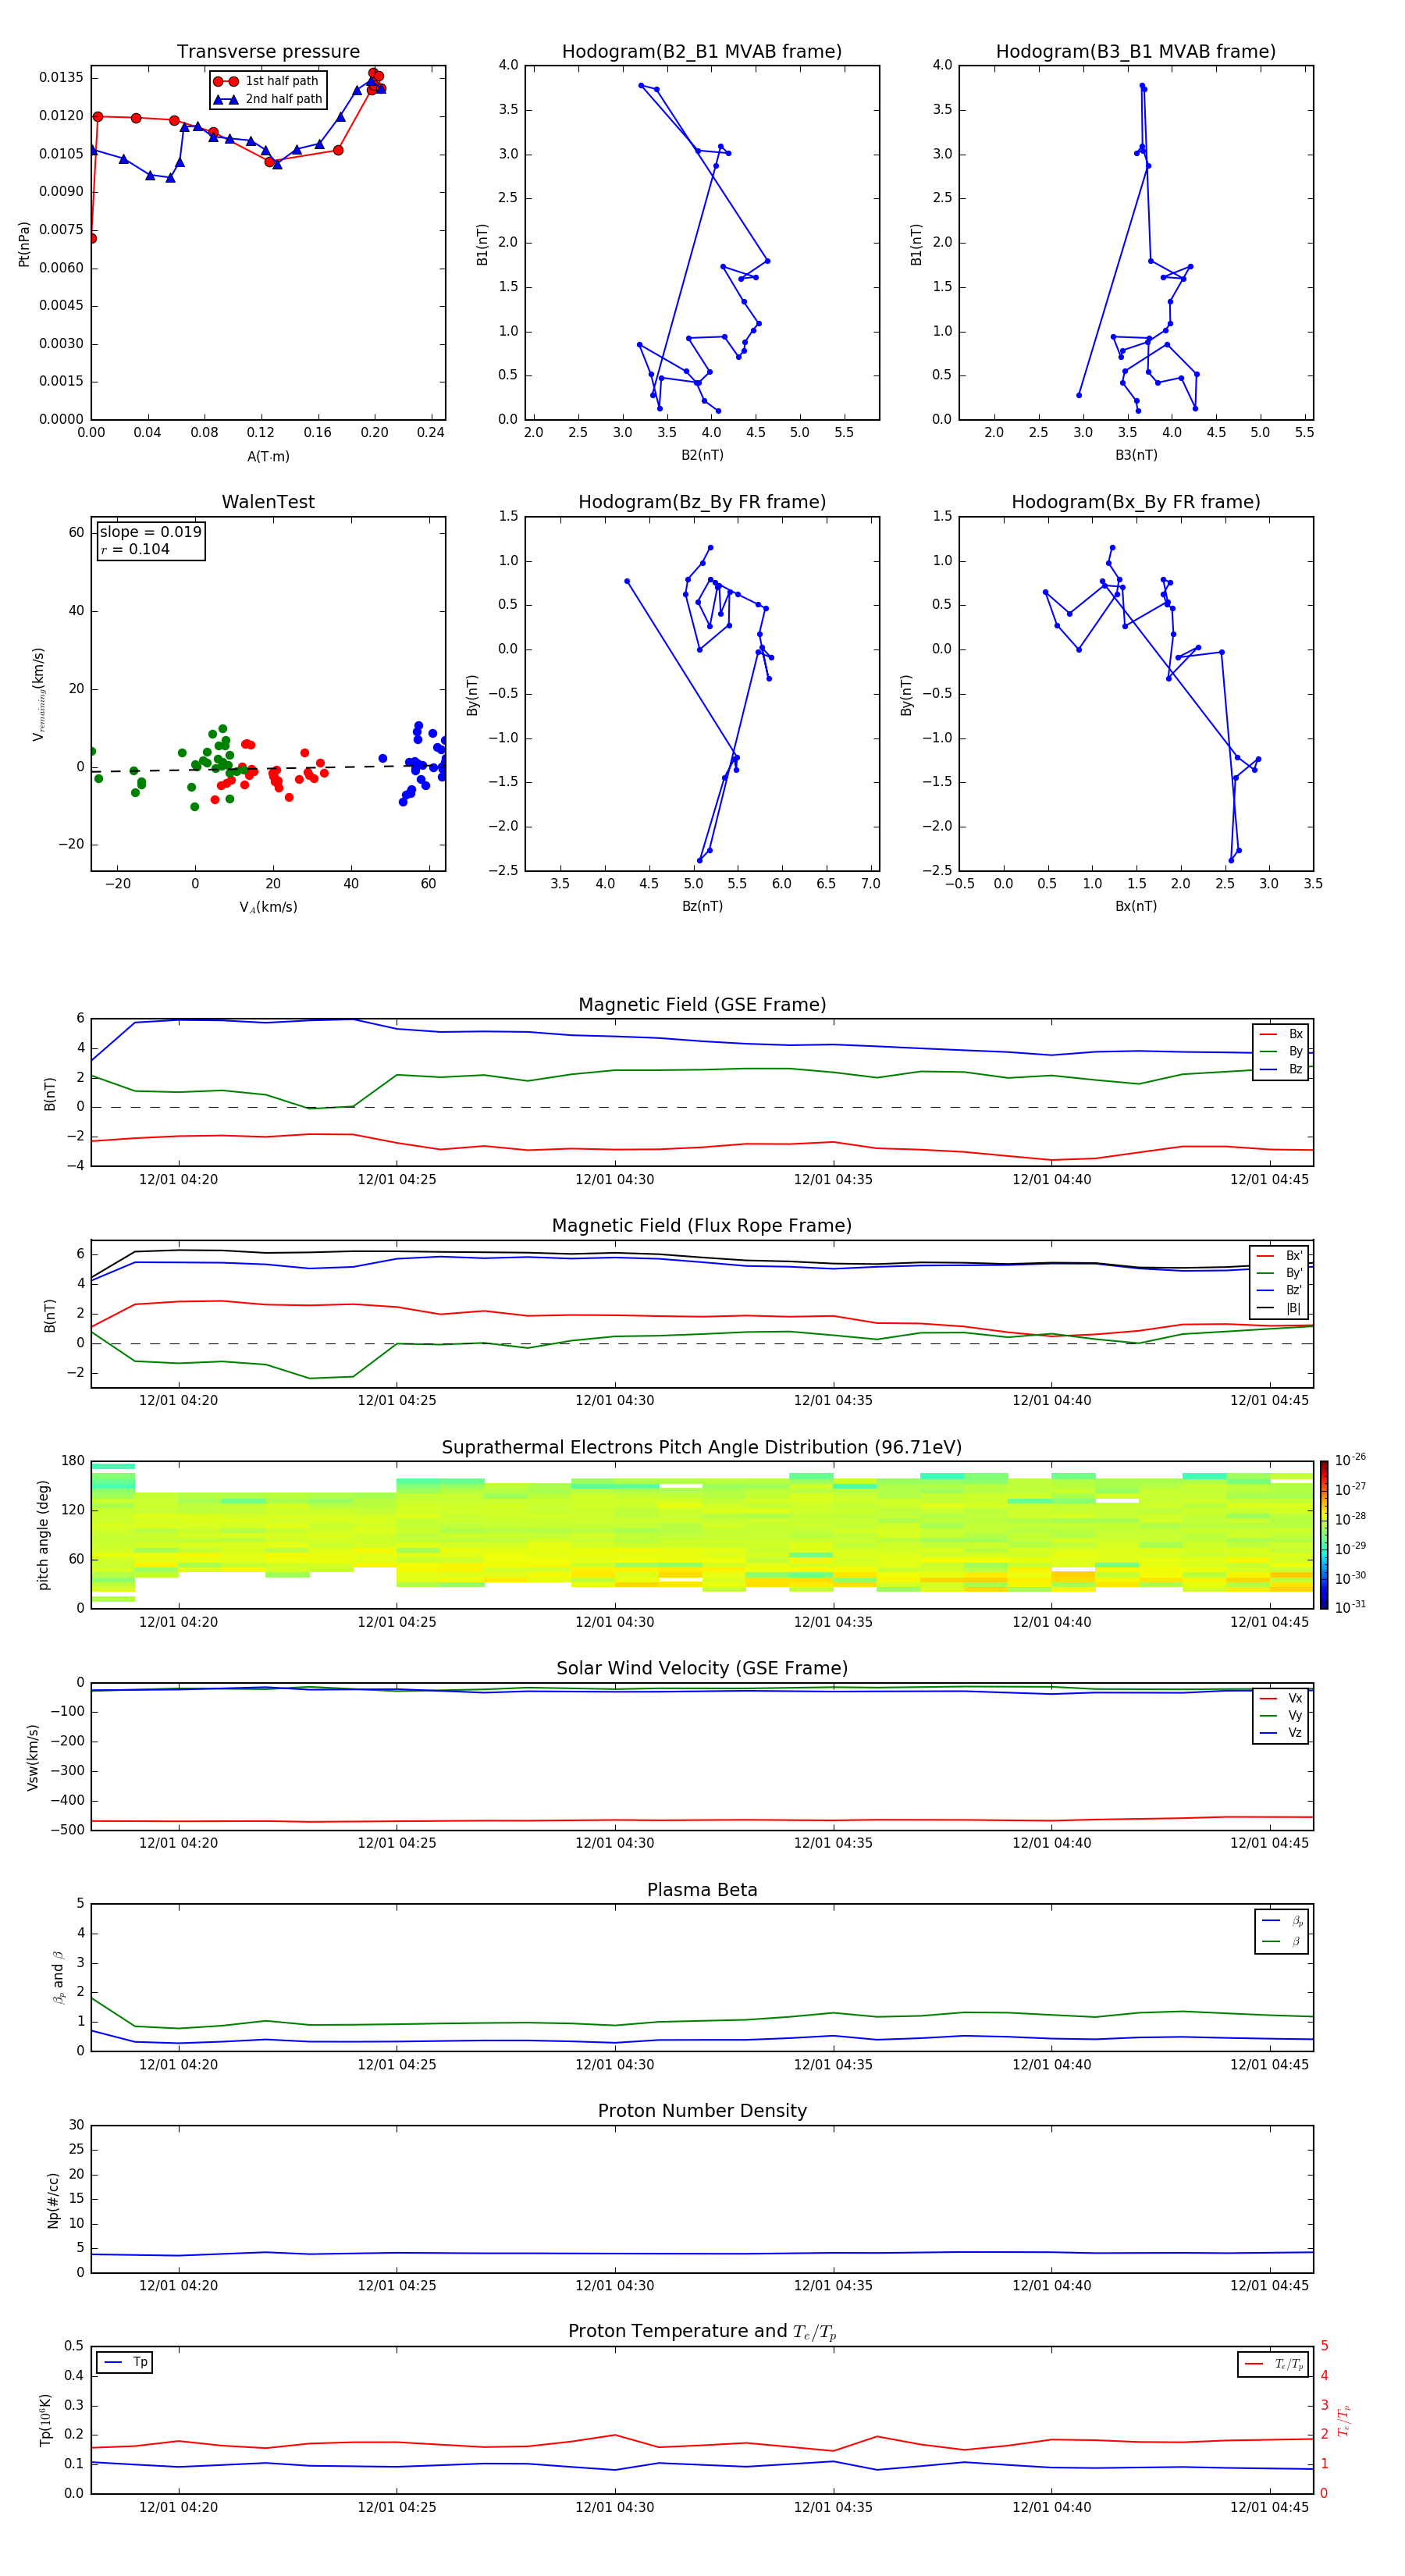1405x2576 pixels.
Task: Click the red Walen test point cluster
Action: pyautogui.click(x=270, y=772)
